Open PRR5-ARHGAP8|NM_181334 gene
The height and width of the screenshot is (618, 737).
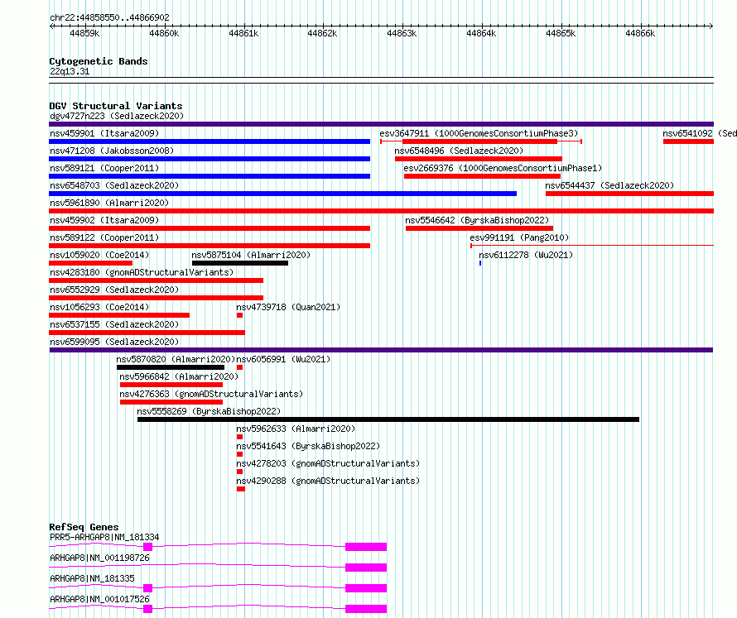pyautogui.click(x=104, y=537)
